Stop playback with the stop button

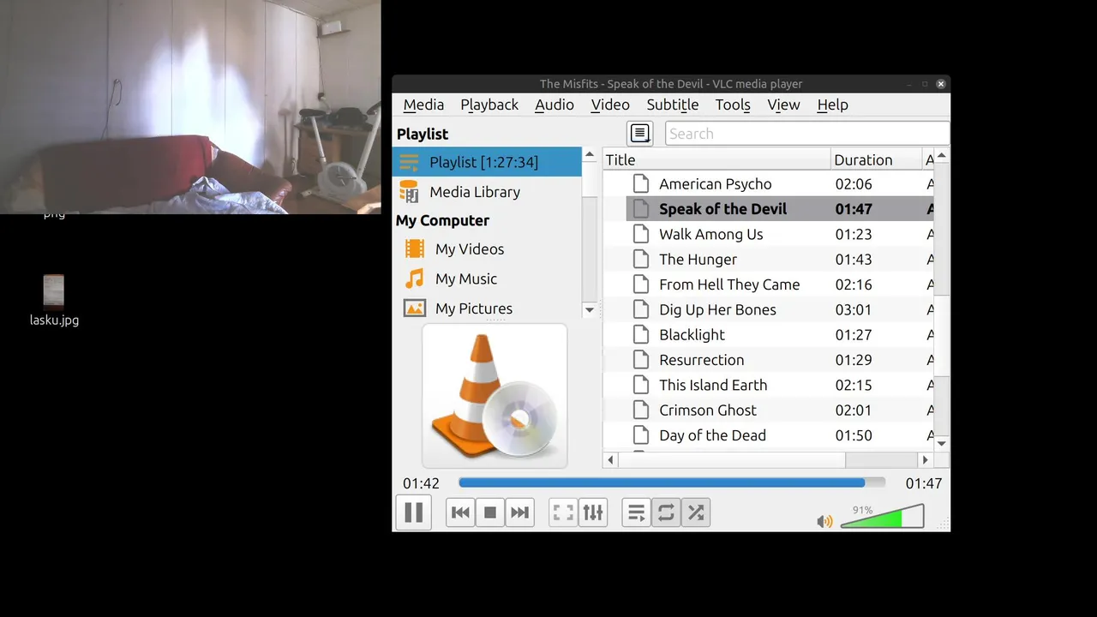point(490,512)
